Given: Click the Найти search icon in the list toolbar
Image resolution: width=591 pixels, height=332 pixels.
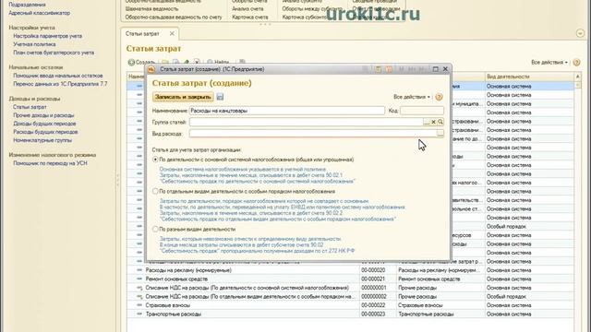Looking at the screenshot, I should point(210,62).
